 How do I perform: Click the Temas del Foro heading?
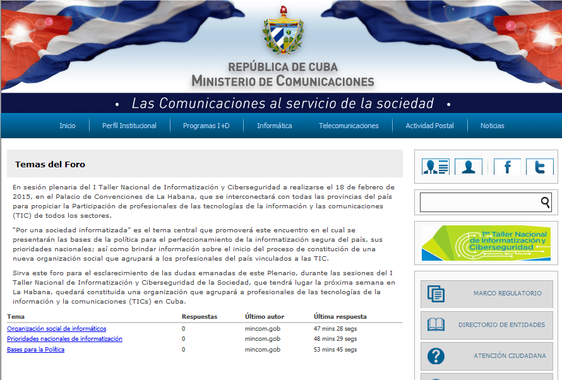50,164
